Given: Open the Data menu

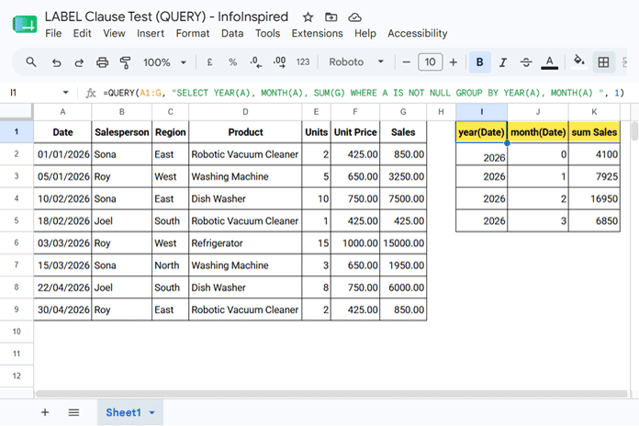Looking at the screenshot, I should (232, 33).
